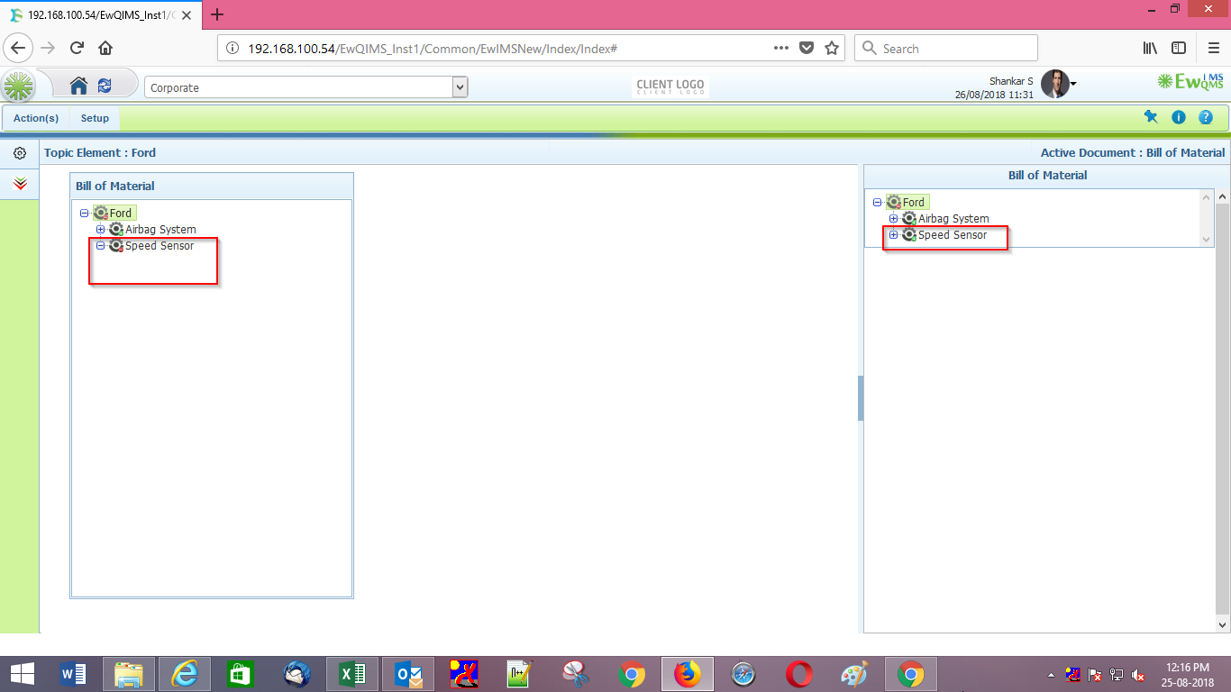The width and height of the screenshot is (1231, 692).
Task: Click the blue info icon
Action: click(x=1178, y=117)
